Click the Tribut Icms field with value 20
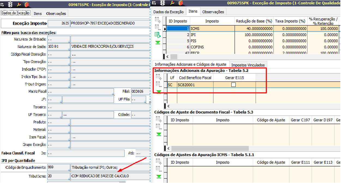Viewport: 342px width, 183px height. pyautogui.click(x=59, y=176)
